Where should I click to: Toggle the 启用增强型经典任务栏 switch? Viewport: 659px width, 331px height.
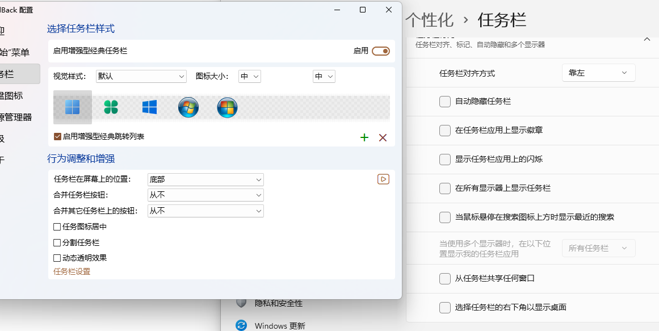coord(381,51)
